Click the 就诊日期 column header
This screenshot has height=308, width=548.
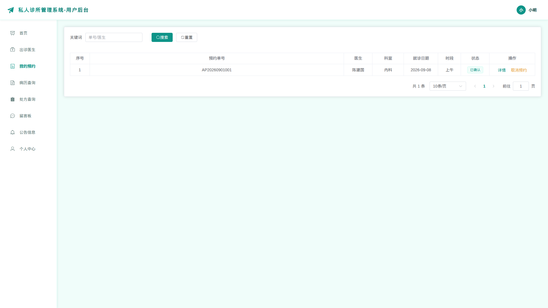421,58
